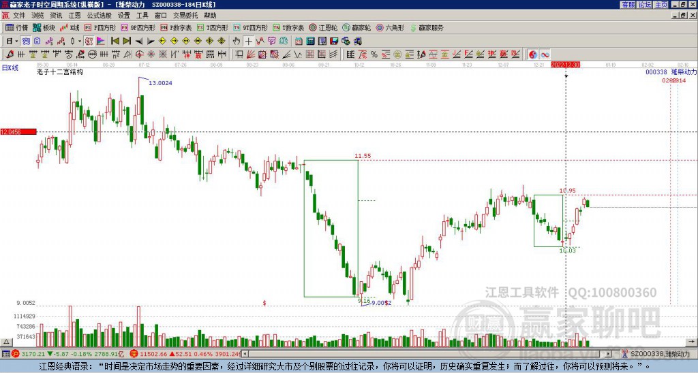Open the 浏览 menu
This screenshot has width=698, height=373.
tap(37, 16)
